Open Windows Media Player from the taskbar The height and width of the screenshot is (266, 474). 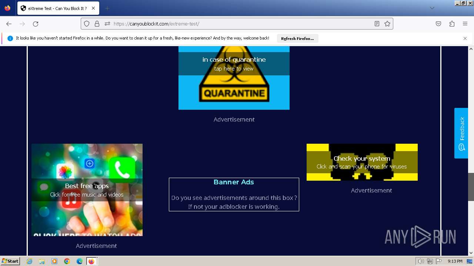pos(54,261)
